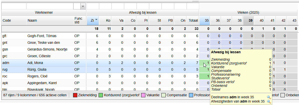Click the Totaal column header

pos(193,21)
